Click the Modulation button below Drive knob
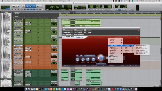This screenshot has height=91, width=162. pos(101,64)
